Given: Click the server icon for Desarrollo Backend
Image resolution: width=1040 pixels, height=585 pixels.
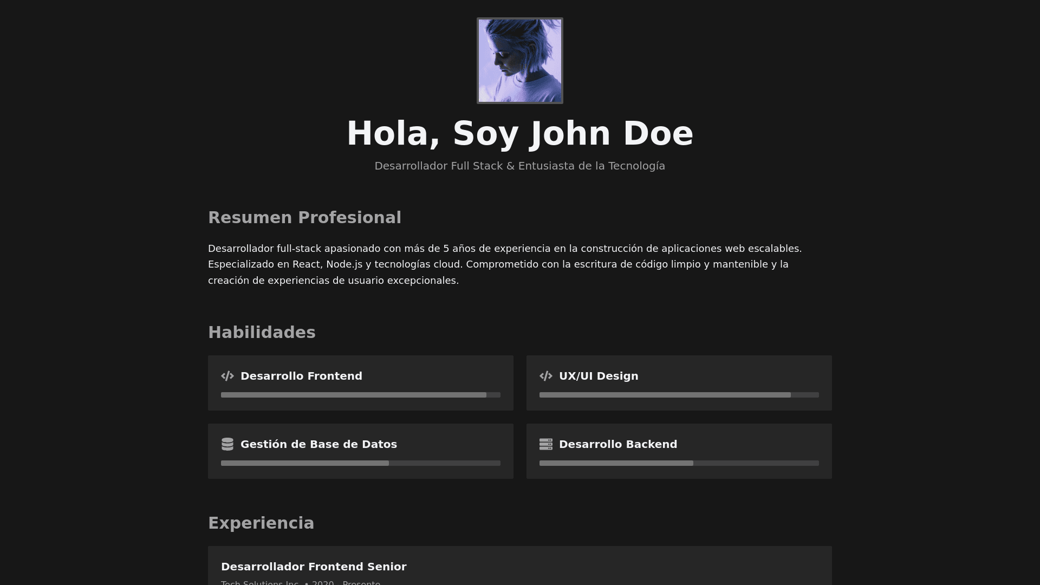Looking at the screenshot, I should click(x=546, y=444).
